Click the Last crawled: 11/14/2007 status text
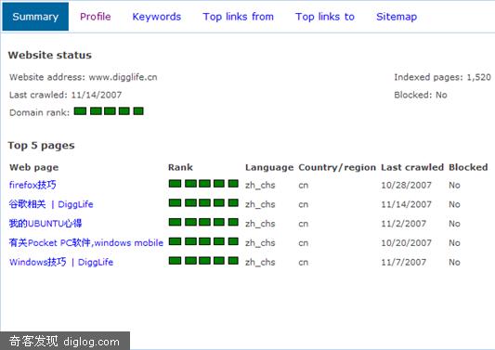 click(x=65, y=95)
